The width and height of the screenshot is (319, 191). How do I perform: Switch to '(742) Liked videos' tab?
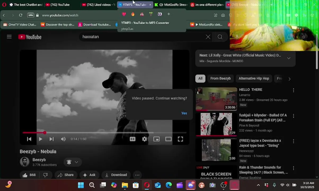point(99,5)
